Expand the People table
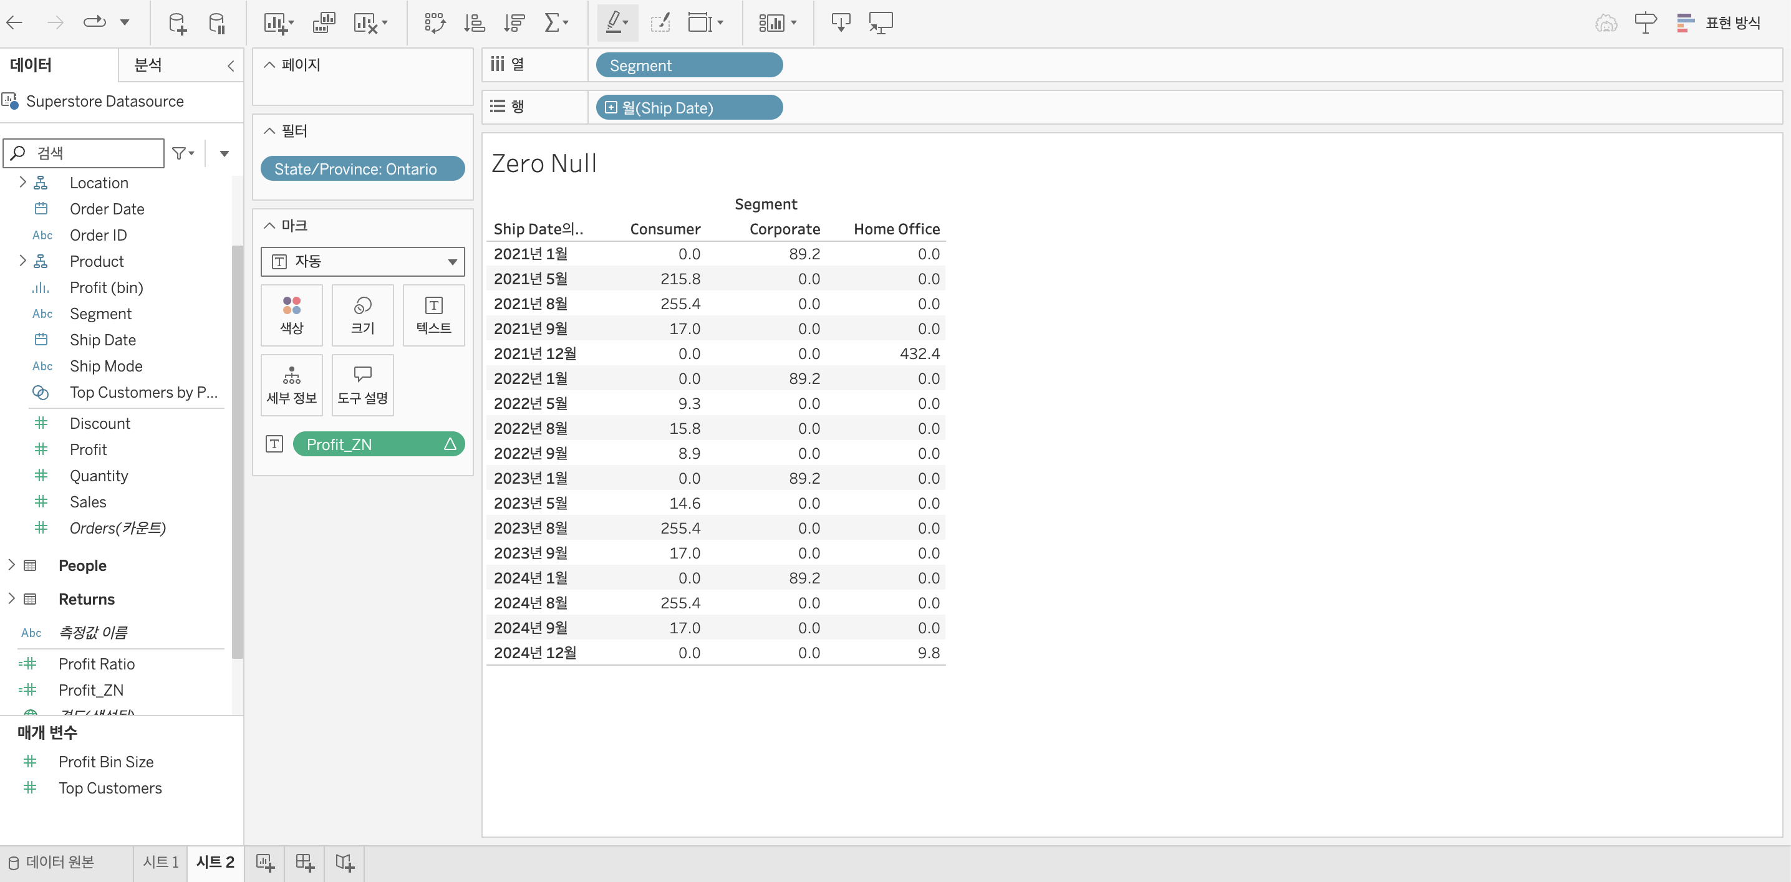1791x882 pixels. click(x=11, y=565)
